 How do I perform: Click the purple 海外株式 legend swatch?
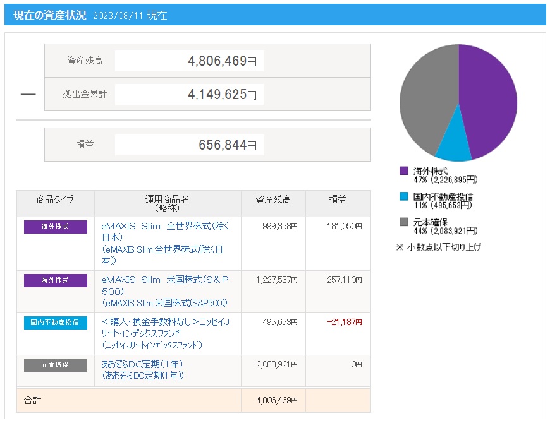click(x=404, y=171)
